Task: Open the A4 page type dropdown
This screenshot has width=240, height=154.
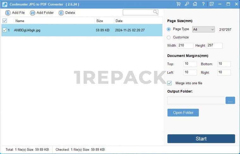Action: [x=203, y=29]
